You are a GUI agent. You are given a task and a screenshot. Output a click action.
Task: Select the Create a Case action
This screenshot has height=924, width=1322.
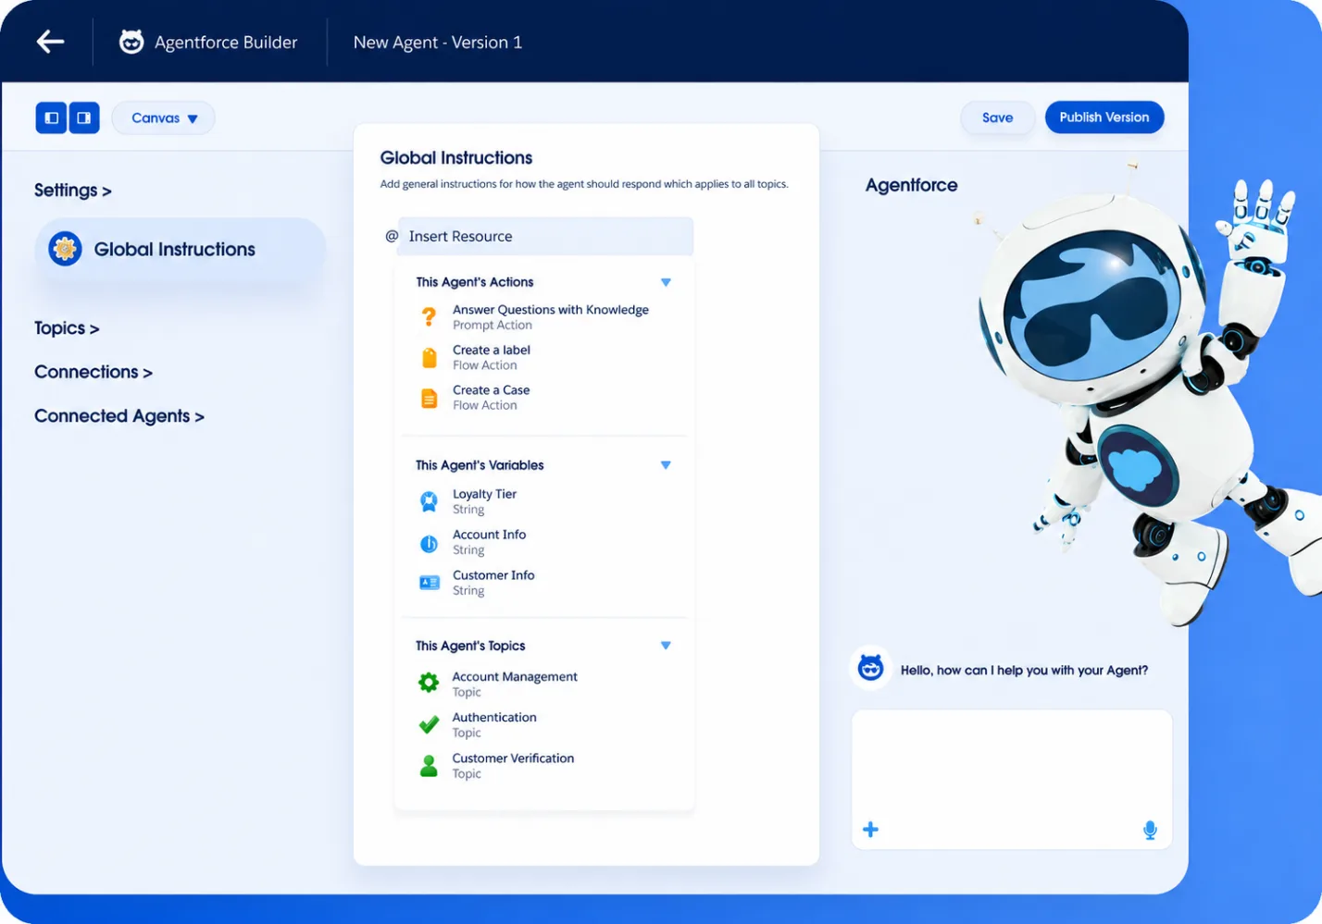click(x=491, y=398)
